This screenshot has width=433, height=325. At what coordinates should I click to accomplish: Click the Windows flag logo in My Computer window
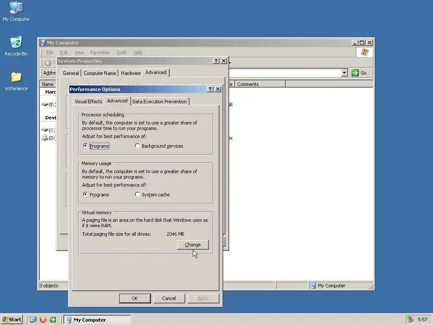(364, 52)
